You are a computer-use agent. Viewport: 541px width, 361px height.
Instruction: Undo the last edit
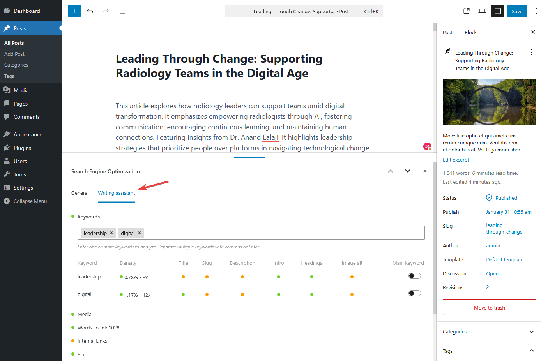click(x=90, y=11)
